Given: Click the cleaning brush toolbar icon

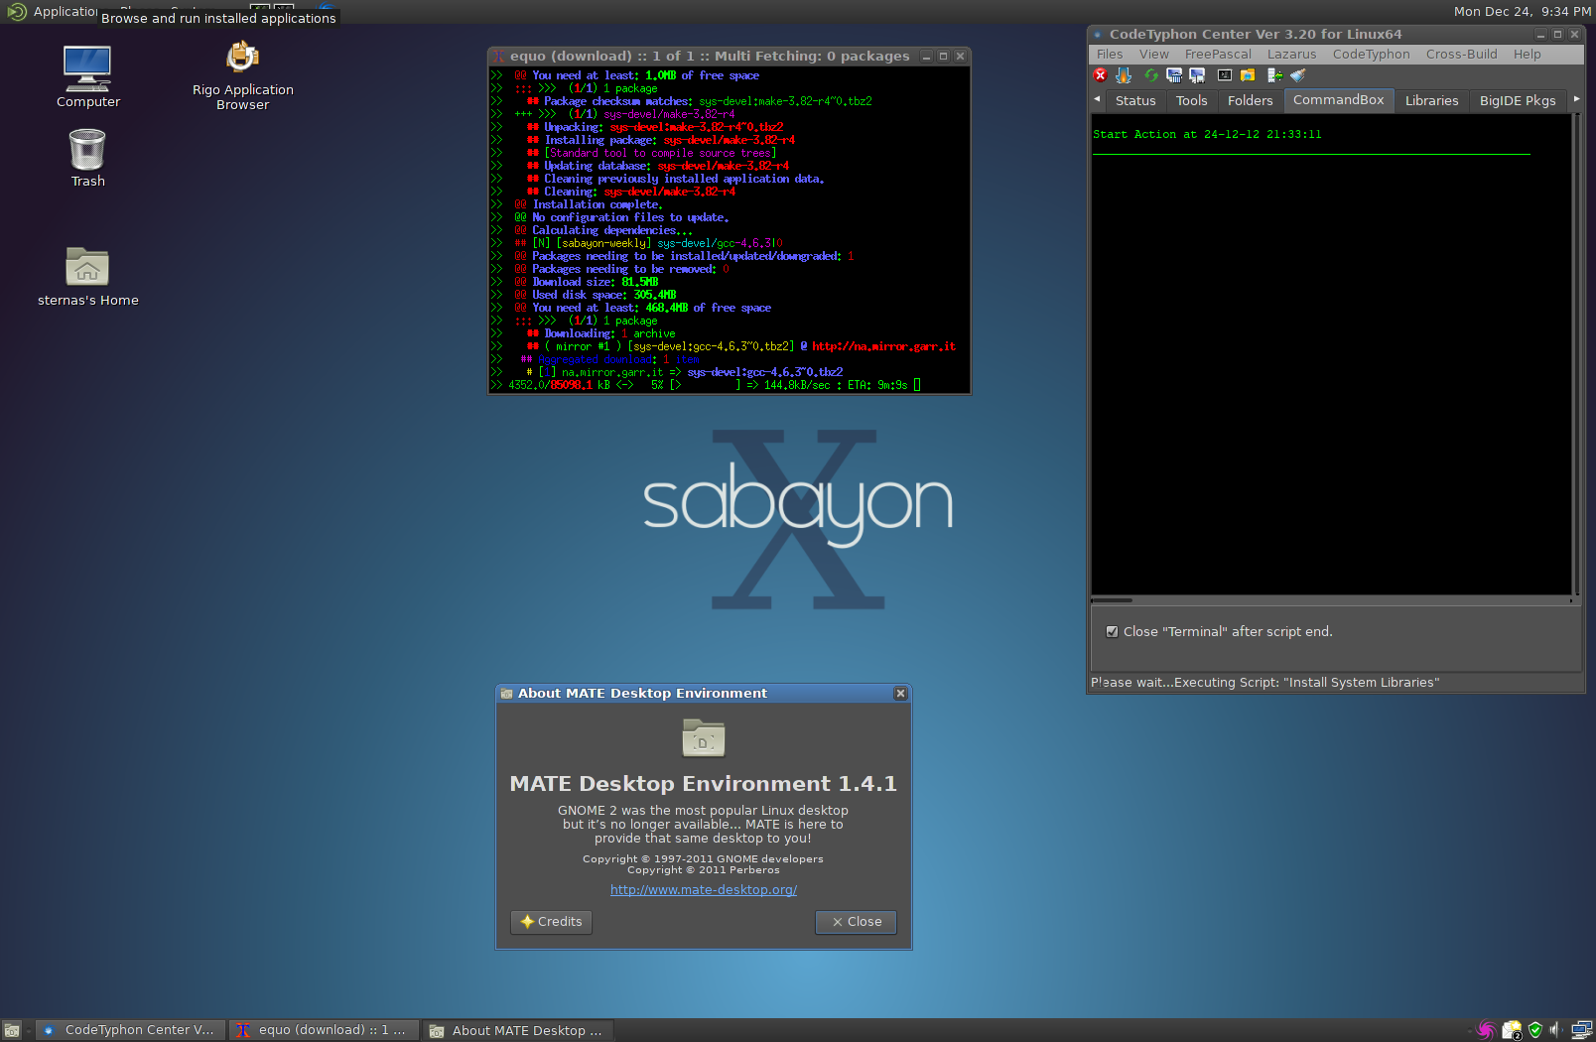Looking at the screenshot, I should click(1298, 75).
